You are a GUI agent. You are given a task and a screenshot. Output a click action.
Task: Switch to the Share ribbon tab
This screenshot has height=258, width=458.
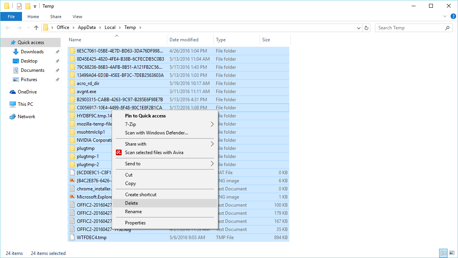coord(56,17)
